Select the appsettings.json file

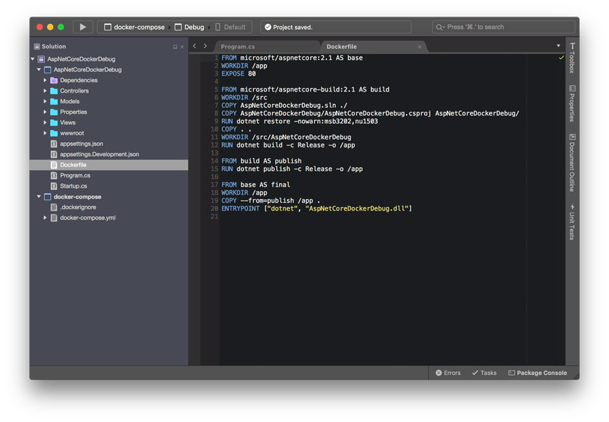[81, 144]
